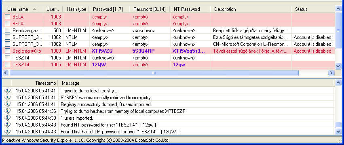
Task: Click the user table's scroll-right arrow
Action: pyautogui.click(x=331, y=73)
